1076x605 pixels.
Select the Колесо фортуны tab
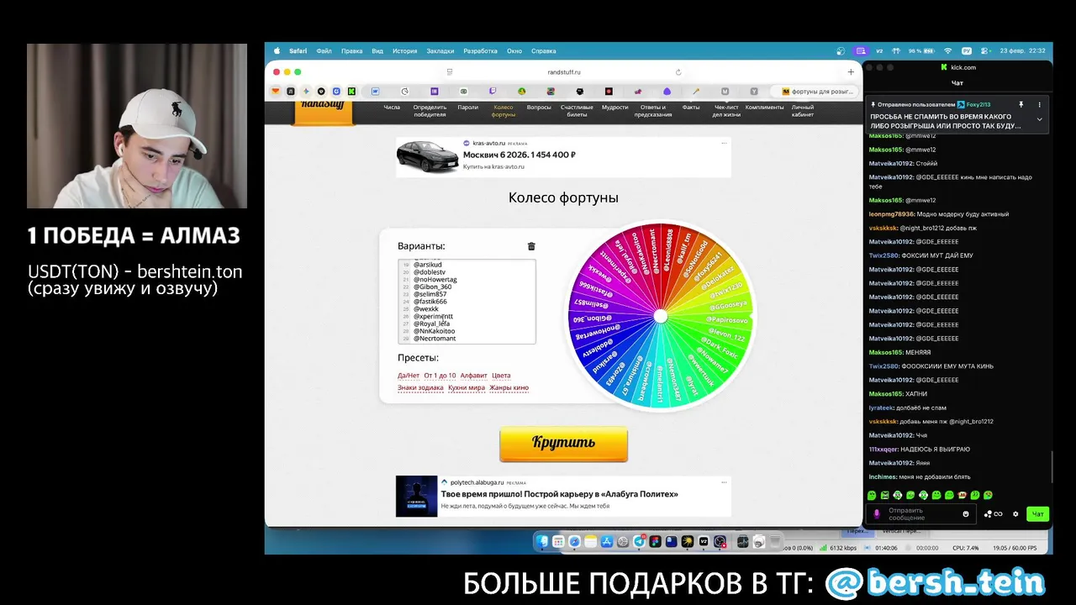[x=504, y=111]
